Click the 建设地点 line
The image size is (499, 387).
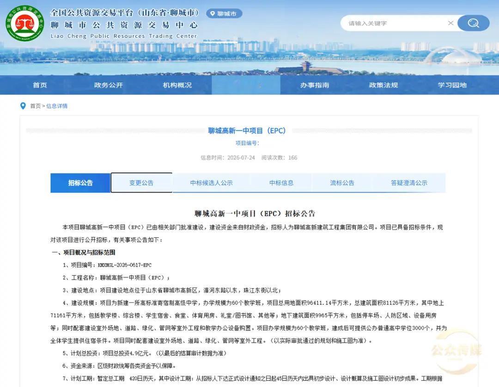tap(171, 290)
